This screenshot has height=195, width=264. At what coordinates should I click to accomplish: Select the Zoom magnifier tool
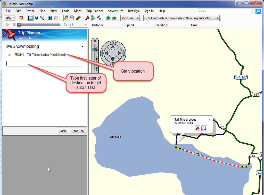(72, 18)
